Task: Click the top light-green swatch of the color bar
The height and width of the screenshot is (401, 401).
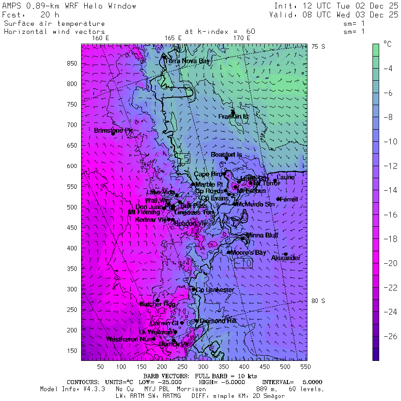Action: coord(376,50)
